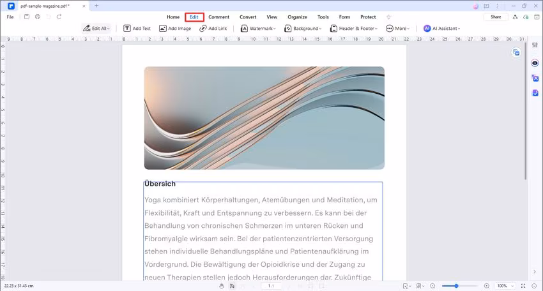Image resolution: width=543 pixels, height=291 pixels.
Task: Click the pink account avatar icon
Action: [x=476, y=6]
